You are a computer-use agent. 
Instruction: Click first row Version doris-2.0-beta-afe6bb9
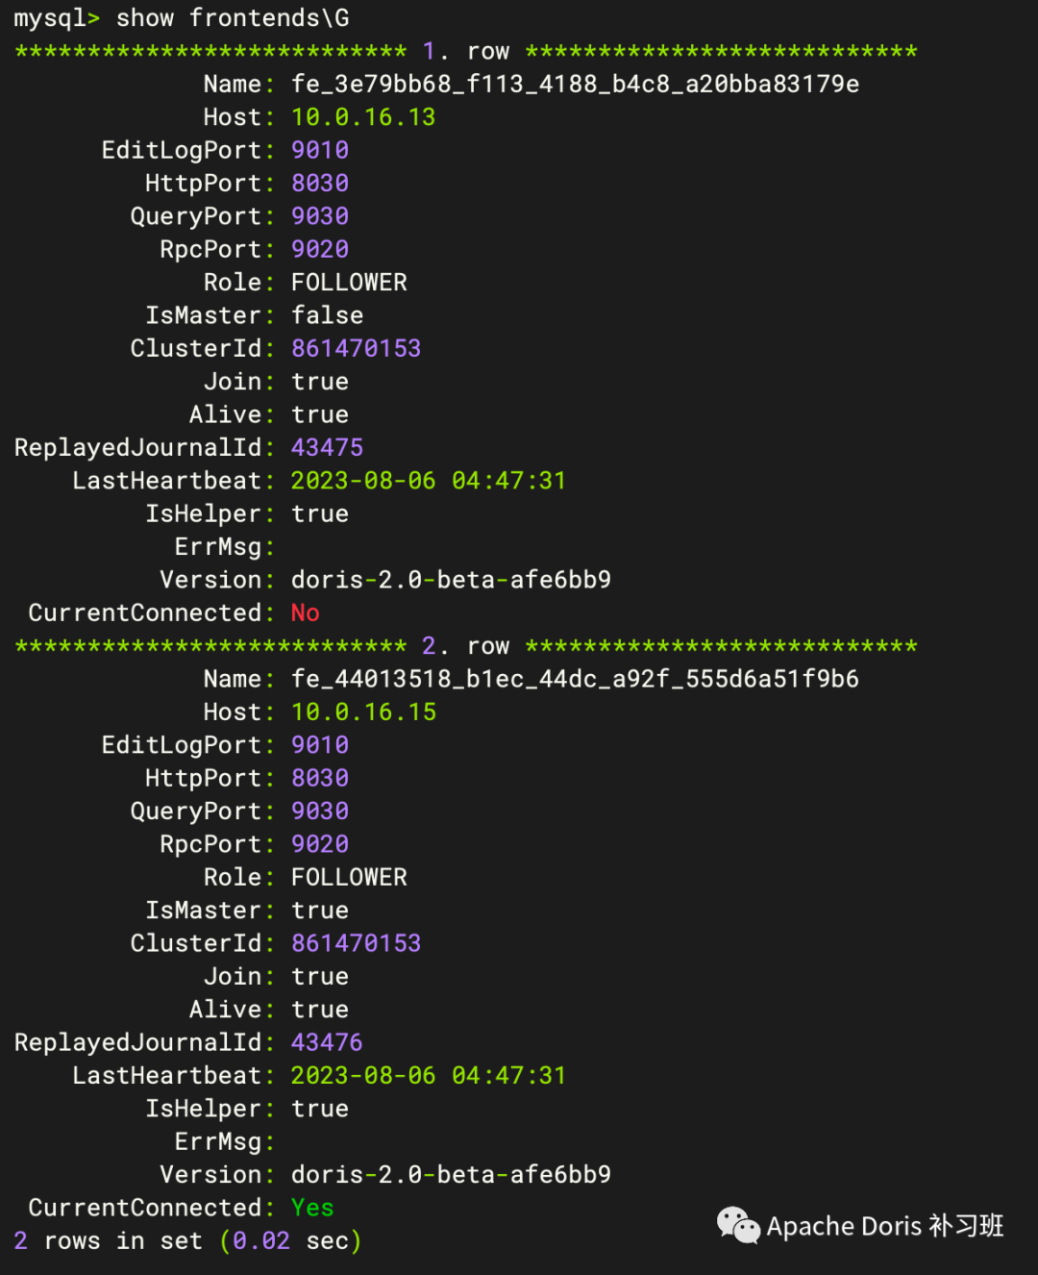click(x=451, y=580)
